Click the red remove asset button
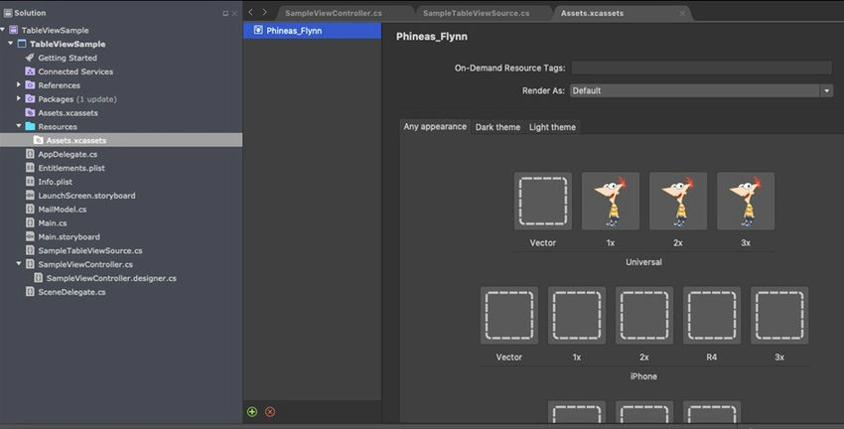 pyautogui.click(x=270, y=412)
